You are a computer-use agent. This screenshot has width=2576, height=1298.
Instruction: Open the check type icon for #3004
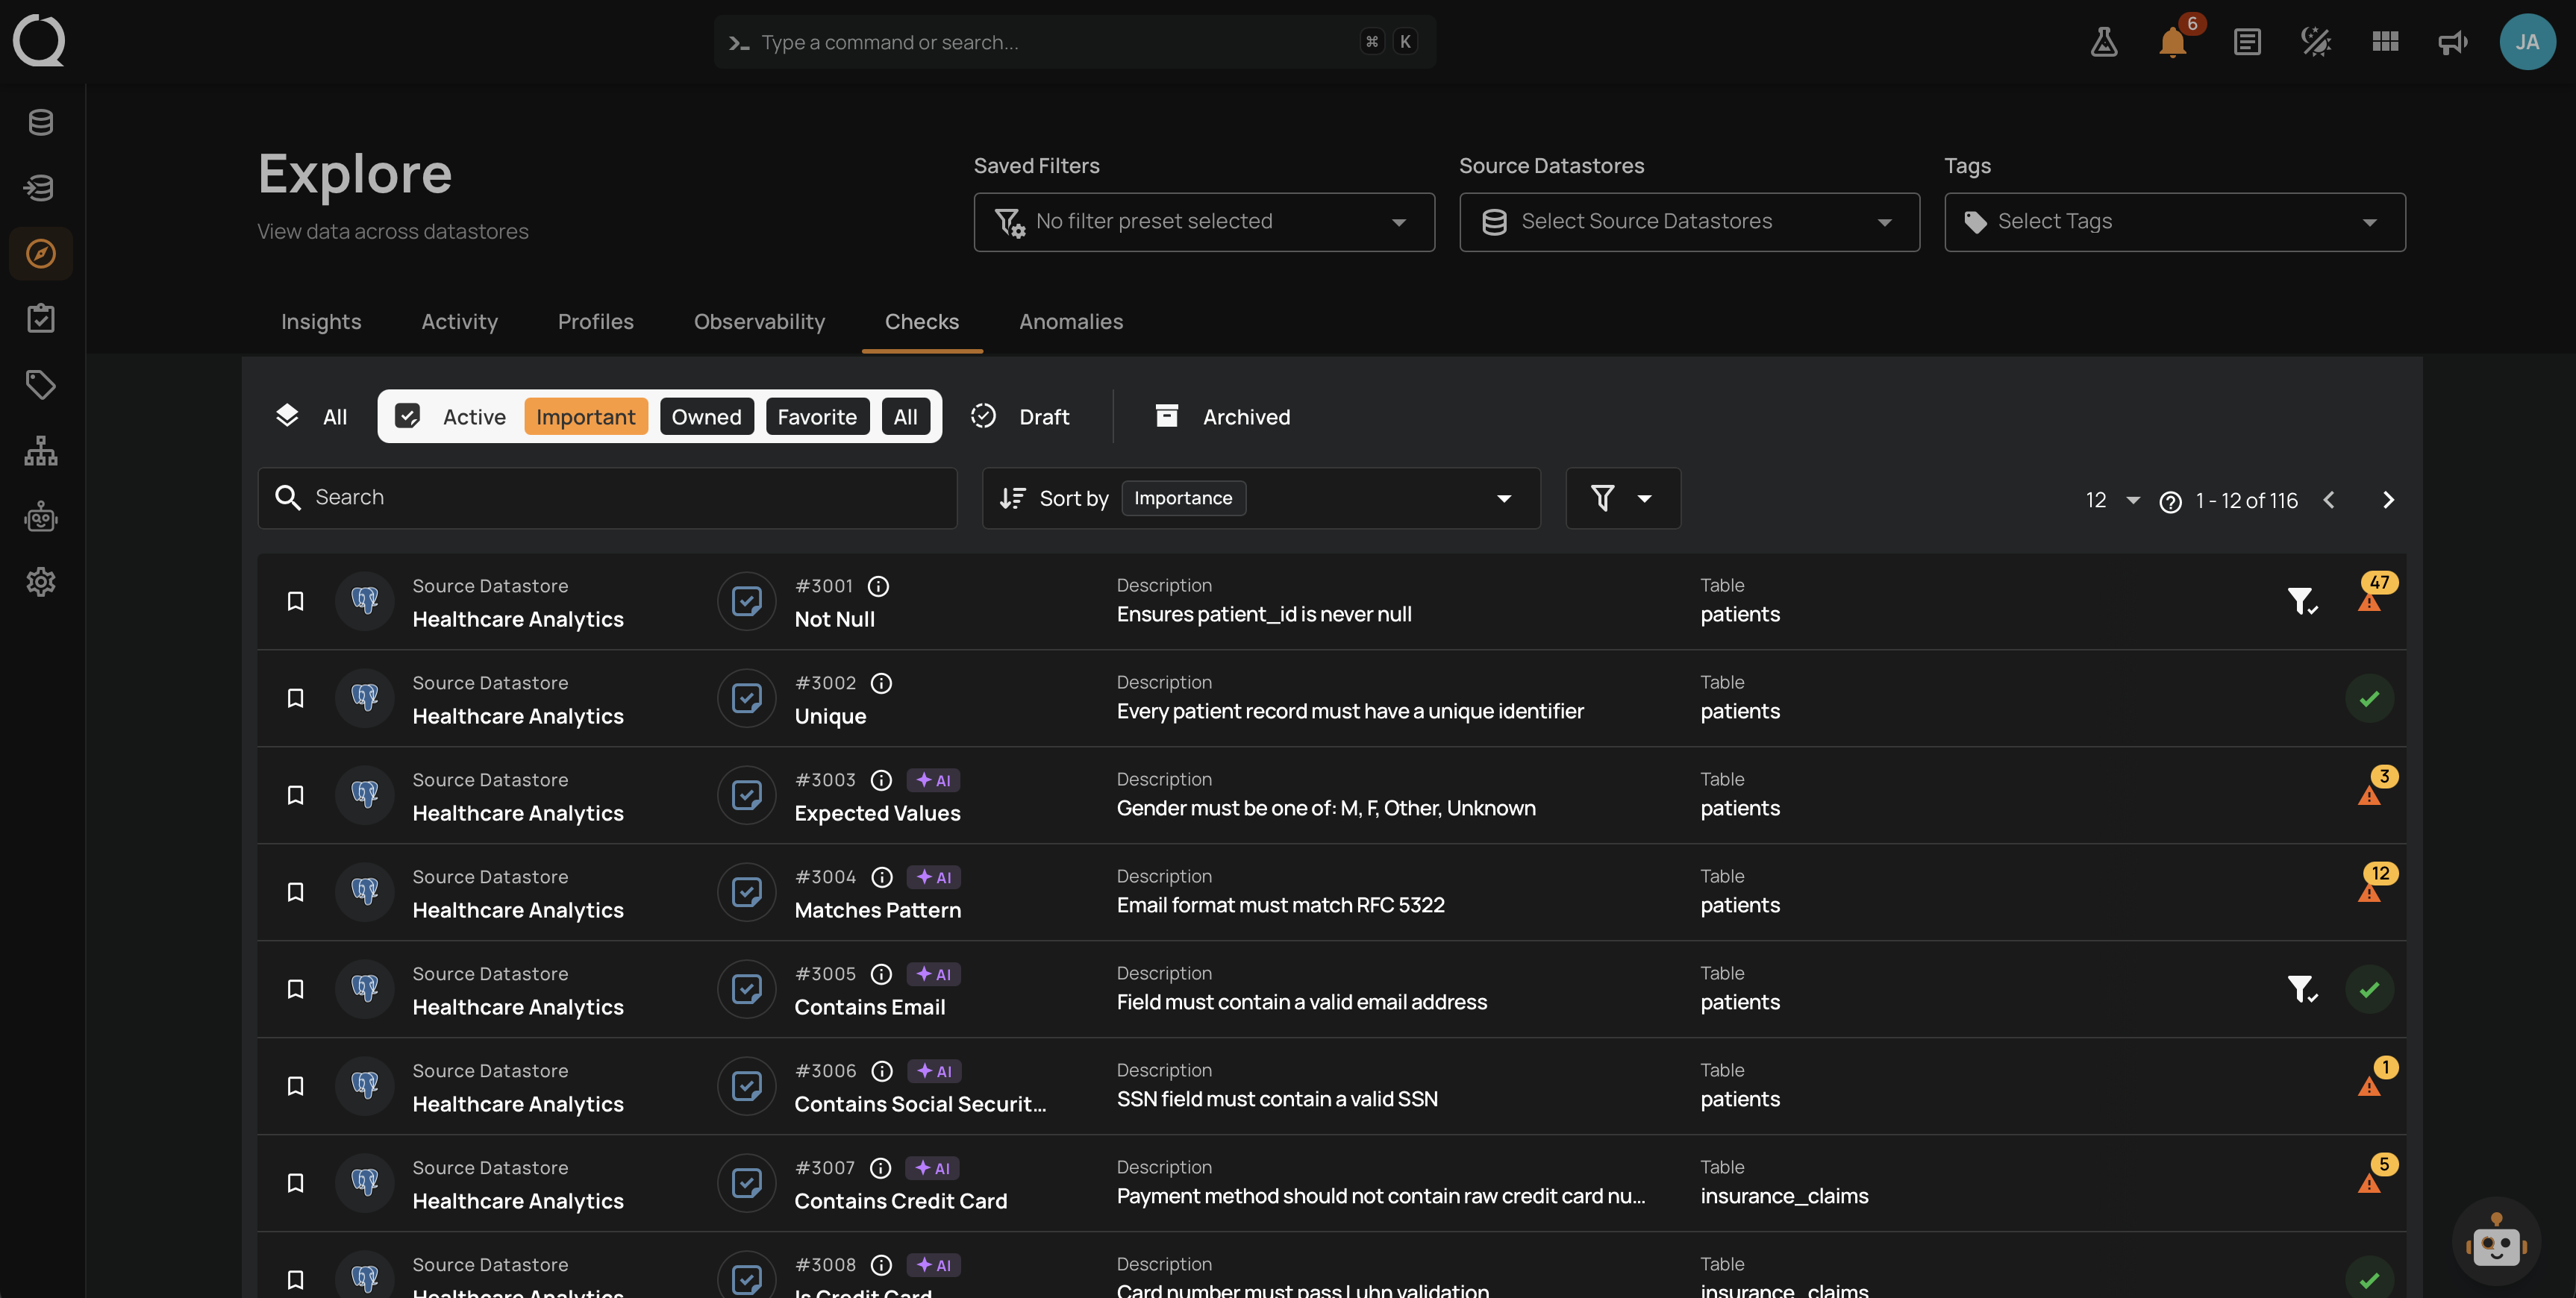coord(746,892)
